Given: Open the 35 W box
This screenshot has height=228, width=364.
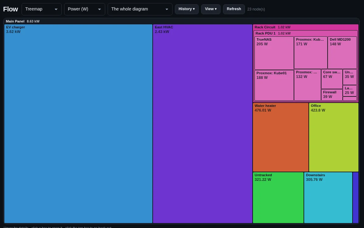Looking at the screenshot, I should [350, 77].
